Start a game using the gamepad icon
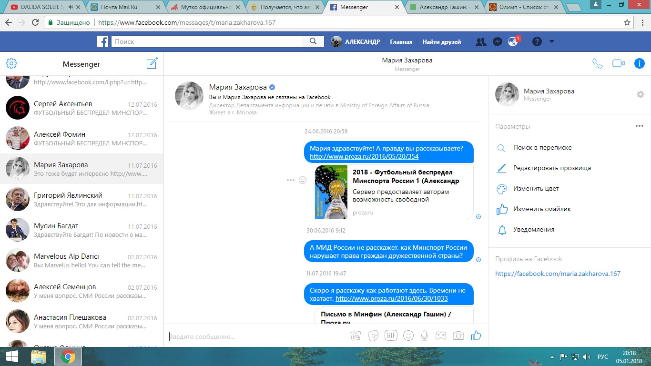Screen dimensions: 651x366 click(x=441, y=335)
